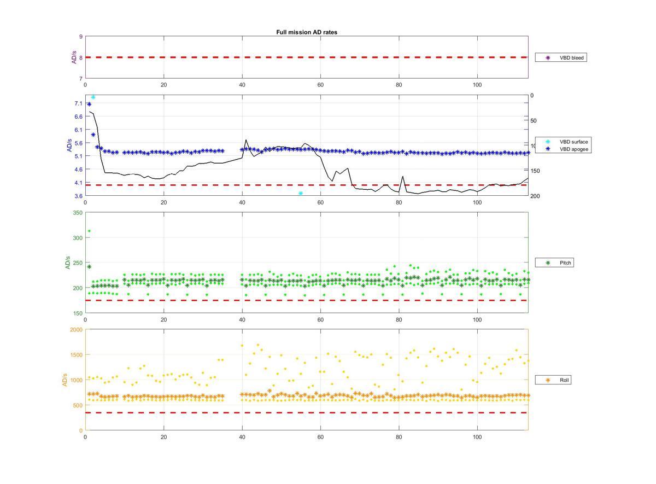Click the 'Full mission AD rates' title
656x484 pixels.
tap(307, 32)
